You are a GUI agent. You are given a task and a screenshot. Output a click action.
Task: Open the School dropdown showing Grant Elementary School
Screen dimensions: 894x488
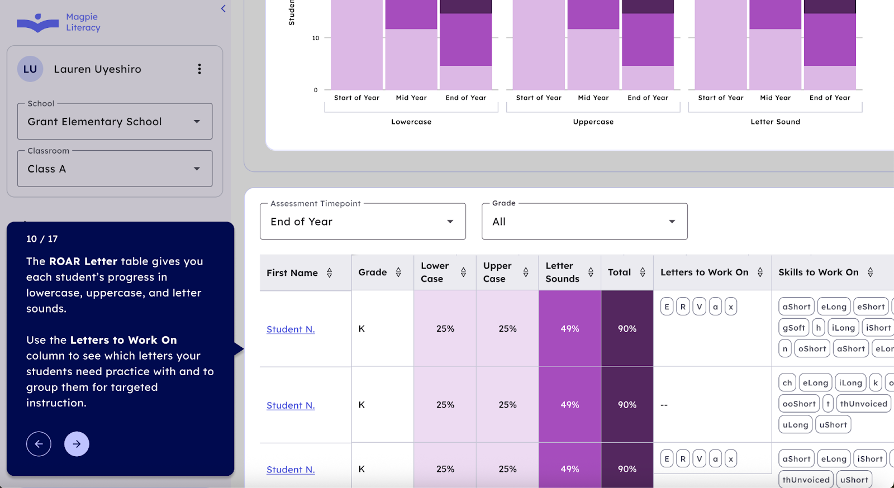[x=115, y=122]
